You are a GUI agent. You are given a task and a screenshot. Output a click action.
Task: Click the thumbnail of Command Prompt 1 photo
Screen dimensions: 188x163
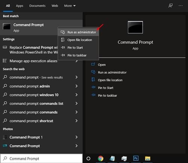pyautogui.click(x=5, y=137)
